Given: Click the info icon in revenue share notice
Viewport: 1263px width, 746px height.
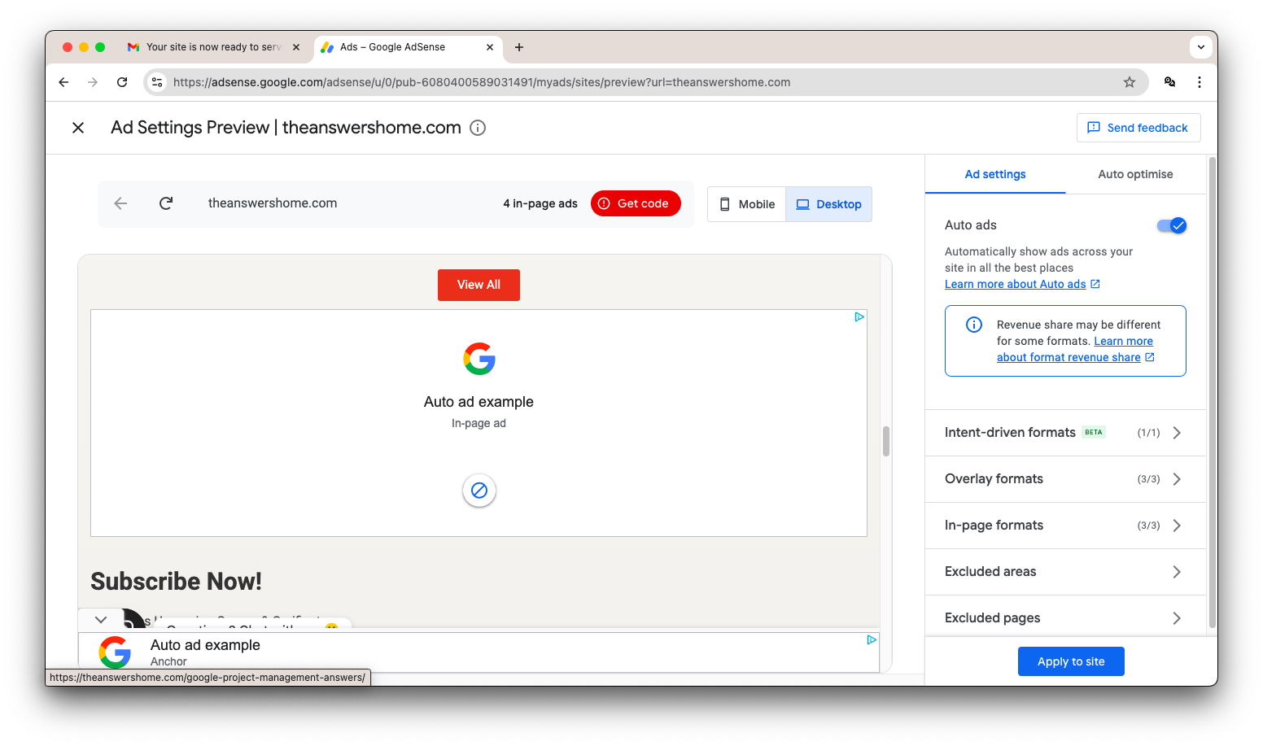Looking at the screenshot, I should [x=974, y=325].
